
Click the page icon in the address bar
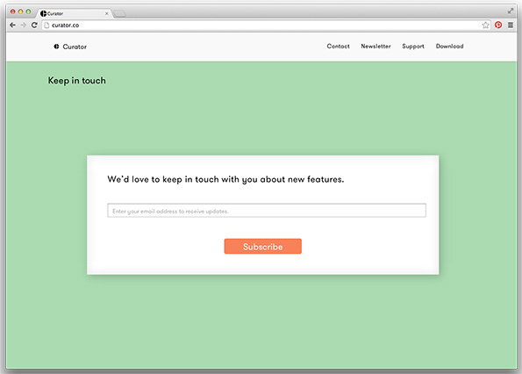point(46,25)
